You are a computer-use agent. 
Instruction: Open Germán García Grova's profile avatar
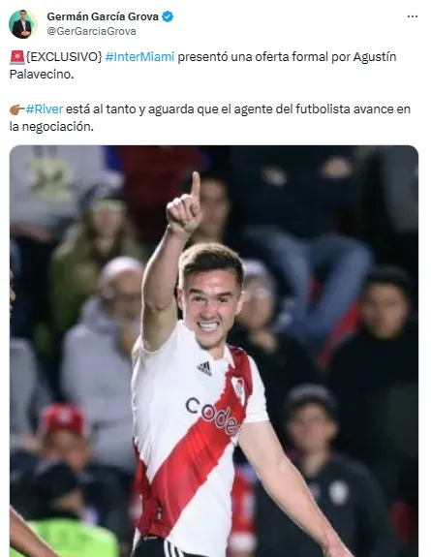click(22, 24)
